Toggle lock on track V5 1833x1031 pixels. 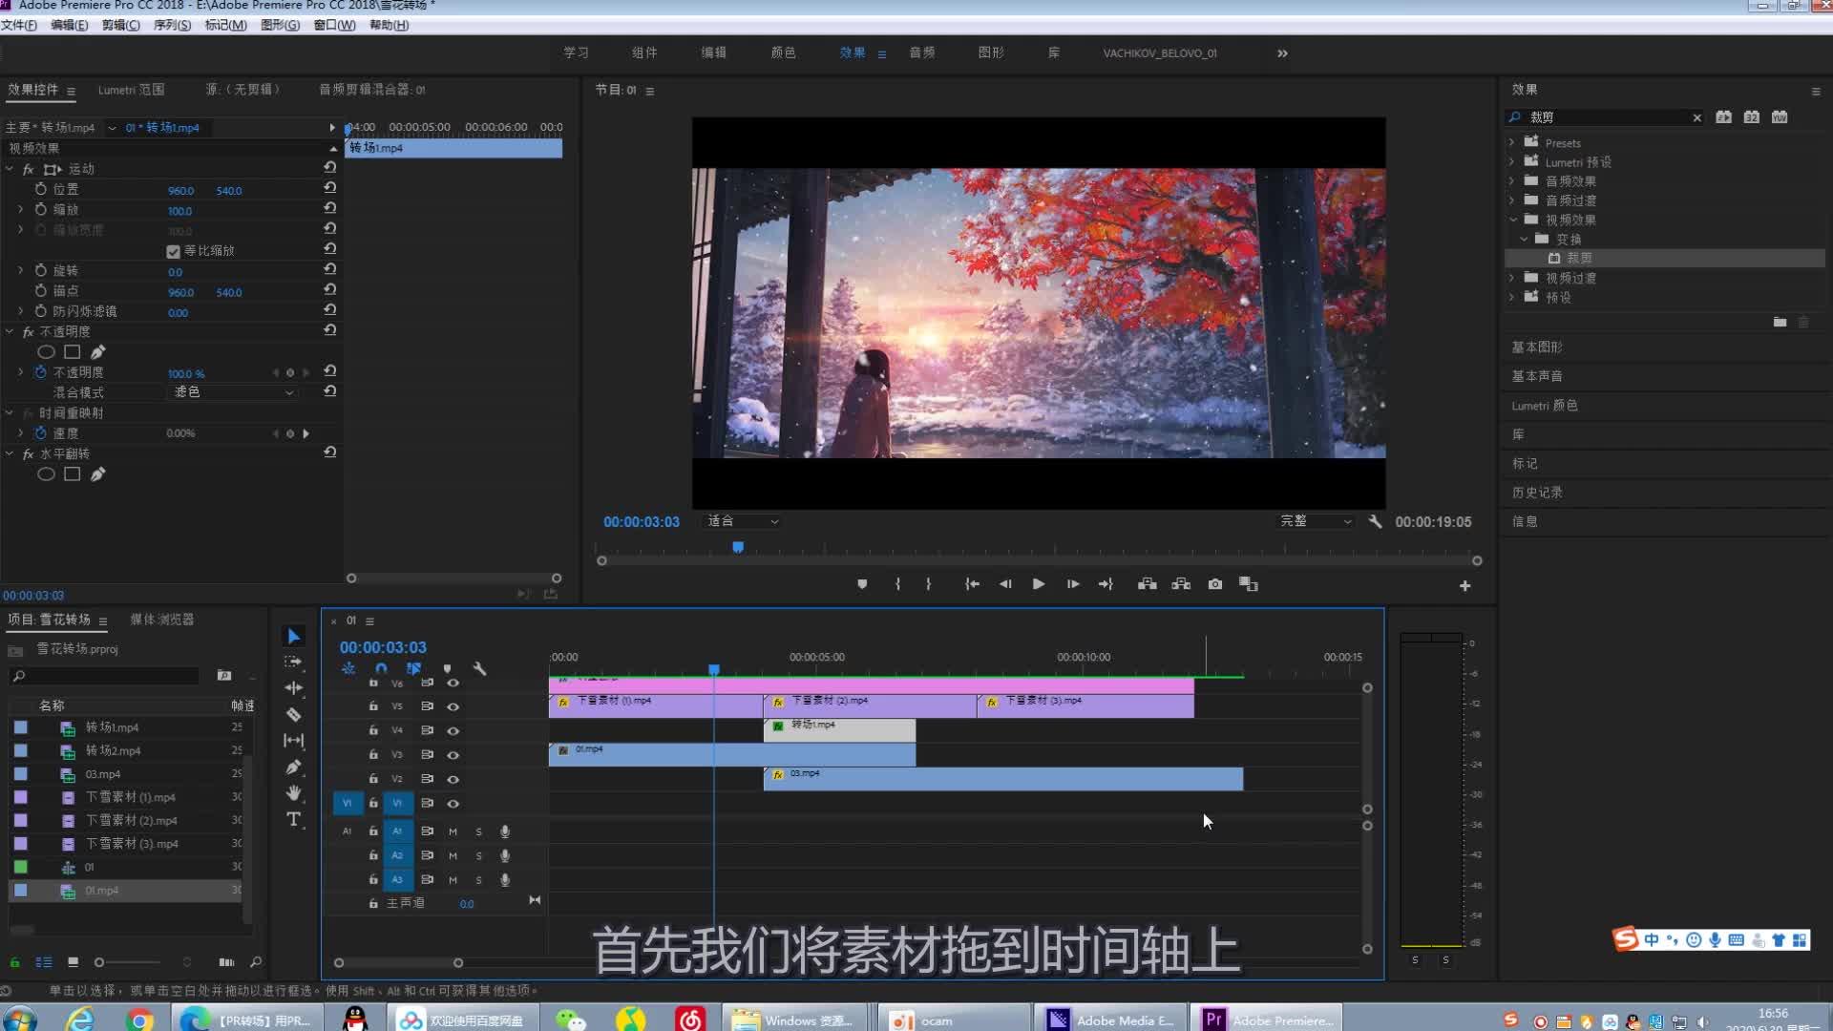point(373,706)
